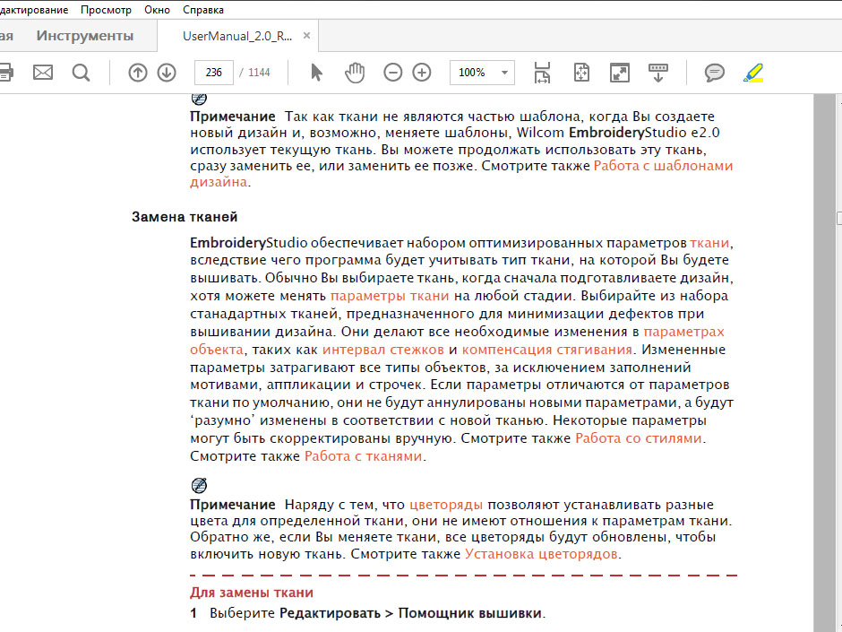842x632 pixels.
Task: Zoom out with minus button
Action: pyautogui.click(x=392, y=73)
